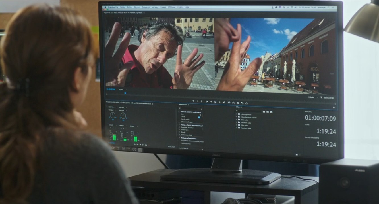Select the Effets panel tab
379x204 pixels.
pos(238,107)
